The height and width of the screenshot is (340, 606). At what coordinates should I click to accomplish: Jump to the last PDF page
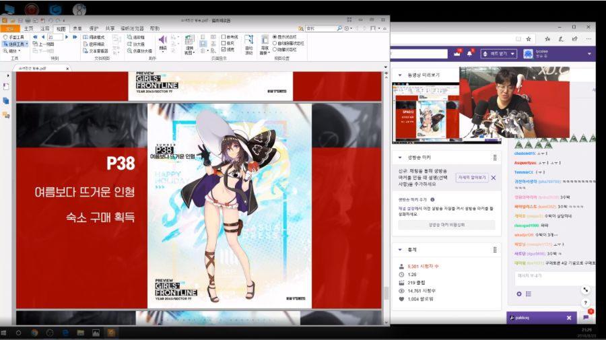click(x=75, y=37)
